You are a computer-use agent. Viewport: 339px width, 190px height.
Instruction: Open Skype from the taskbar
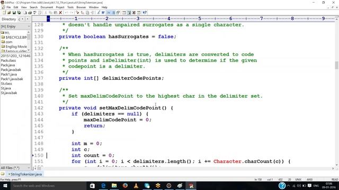tap(147, 186)
